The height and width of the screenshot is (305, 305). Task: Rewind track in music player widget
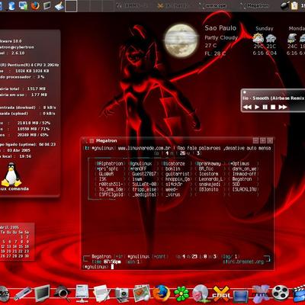point(247,107)
